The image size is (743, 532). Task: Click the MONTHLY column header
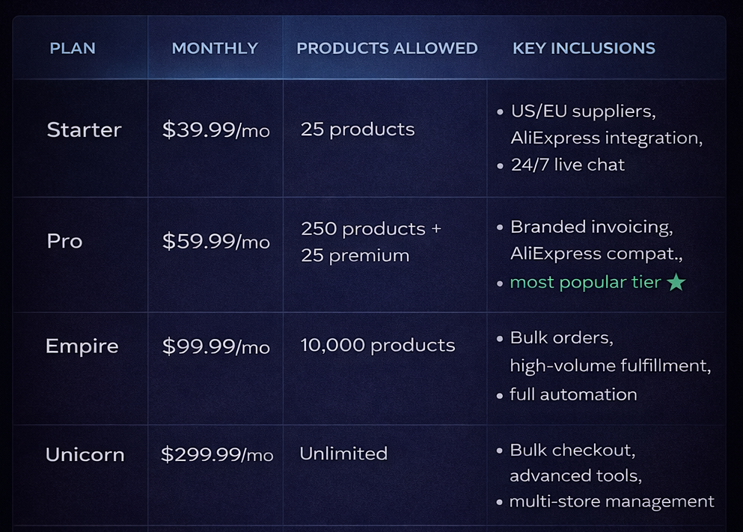tap(215, 49)
